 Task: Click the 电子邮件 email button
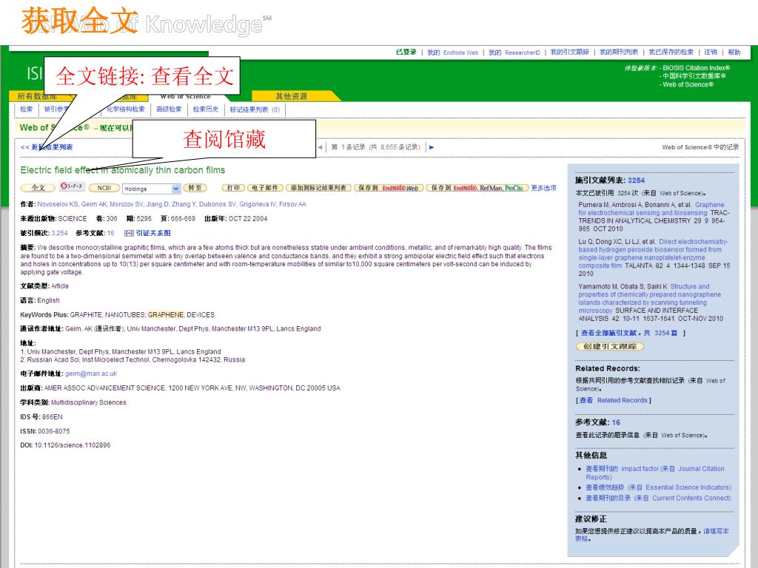coord(265,188)
